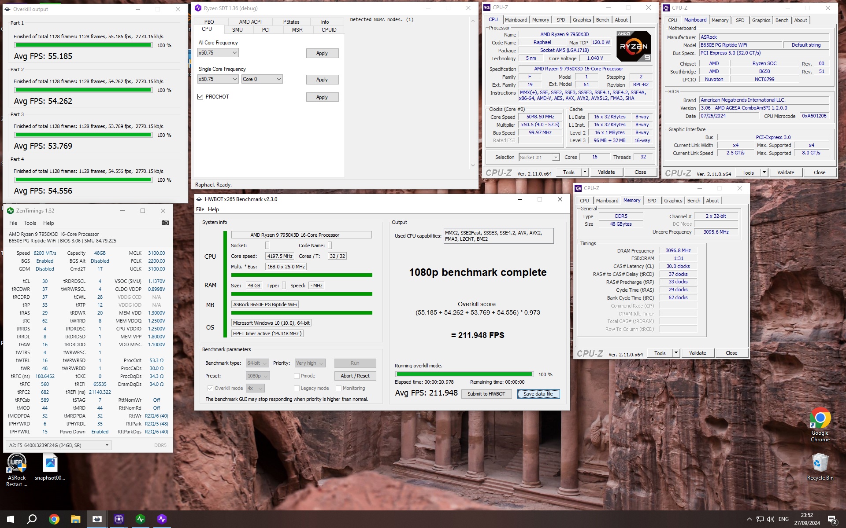Open Windows Start menu
Screen dimensions: 846x528
click(11, 519)
